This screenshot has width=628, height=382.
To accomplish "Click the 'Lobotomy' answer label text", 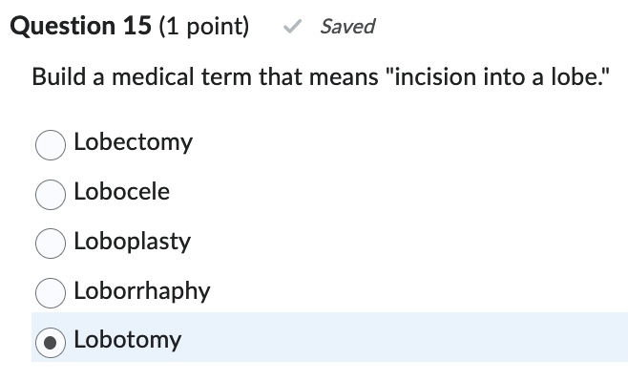I will tap(127, 340).
